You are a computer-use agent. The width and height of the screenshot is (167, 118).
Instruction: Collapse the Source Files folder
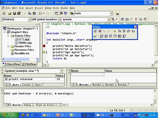8,36
